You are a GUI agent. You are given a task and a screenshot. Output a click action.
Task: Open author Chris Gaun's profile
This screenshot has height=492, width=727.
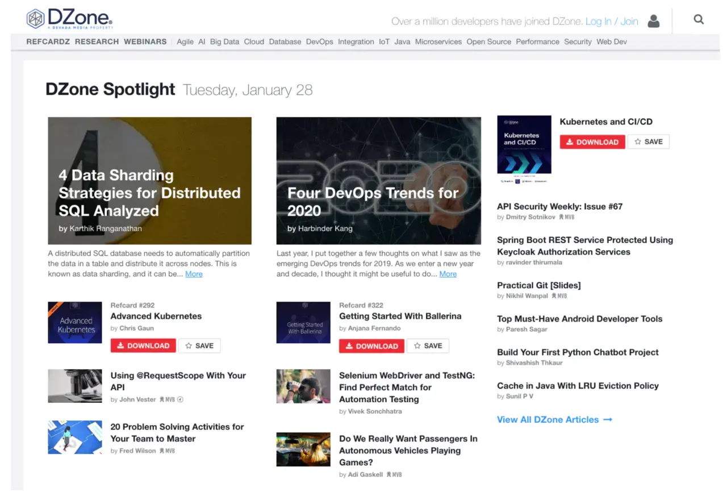136,328
